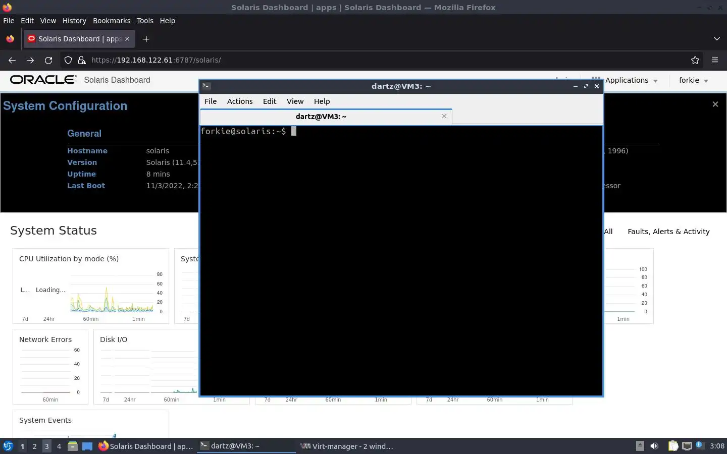The height and width of the screenshot is (454, 727).
Task: Open the terminal File menu
Action: pyautogui.click(x=211, y=101)
